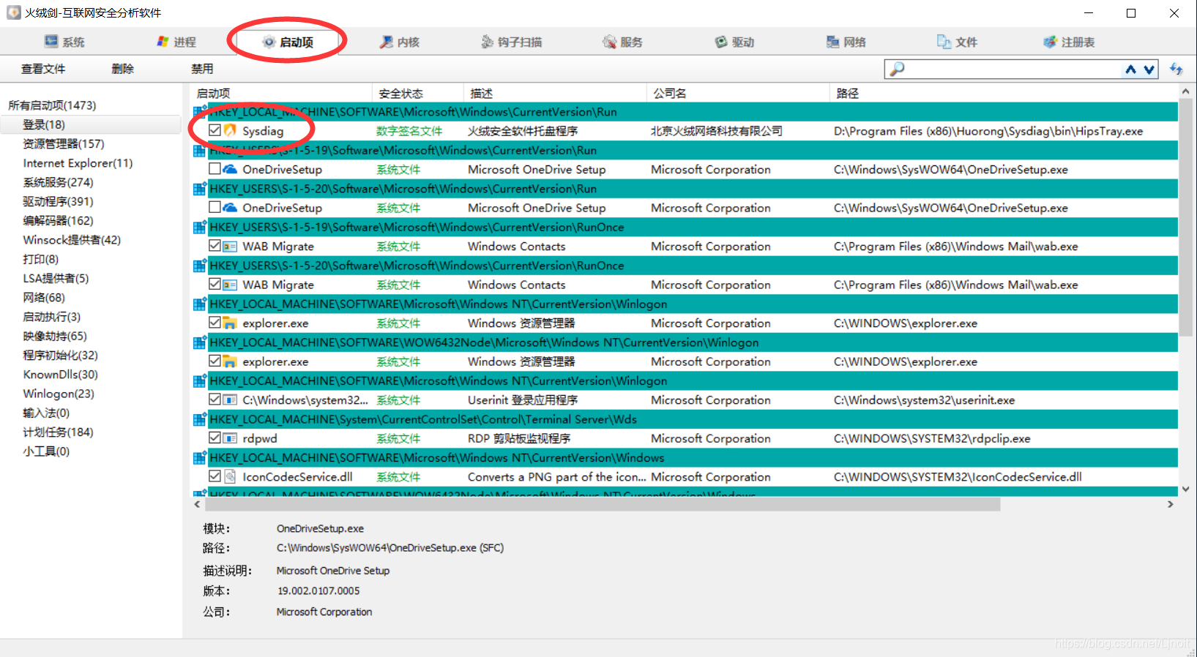Click the 禁用 button
1197x657 pixels.
(202, 69)
